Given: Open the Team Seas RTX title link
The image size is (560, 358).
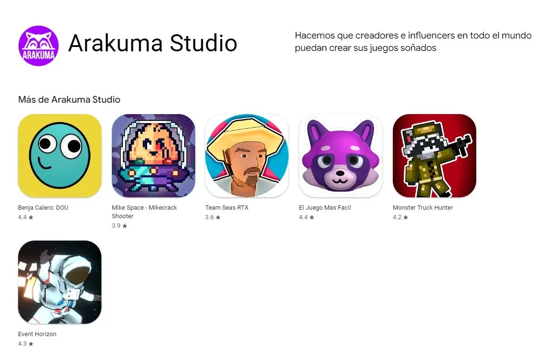Looking at the screenshot, I should [227, 207].
